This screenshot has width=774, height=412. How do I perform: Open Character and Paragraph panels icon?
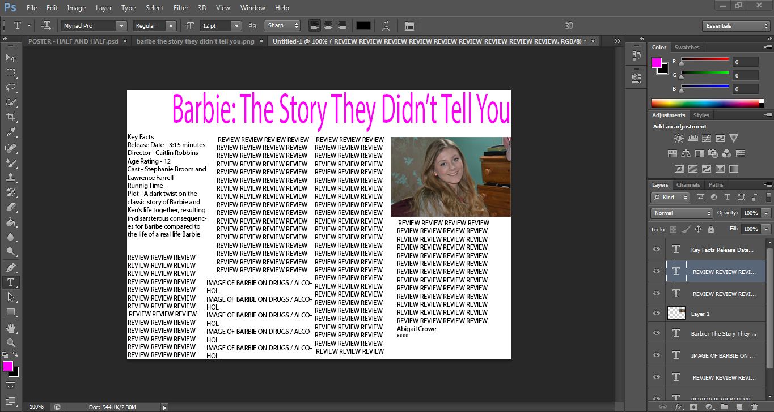409,25
